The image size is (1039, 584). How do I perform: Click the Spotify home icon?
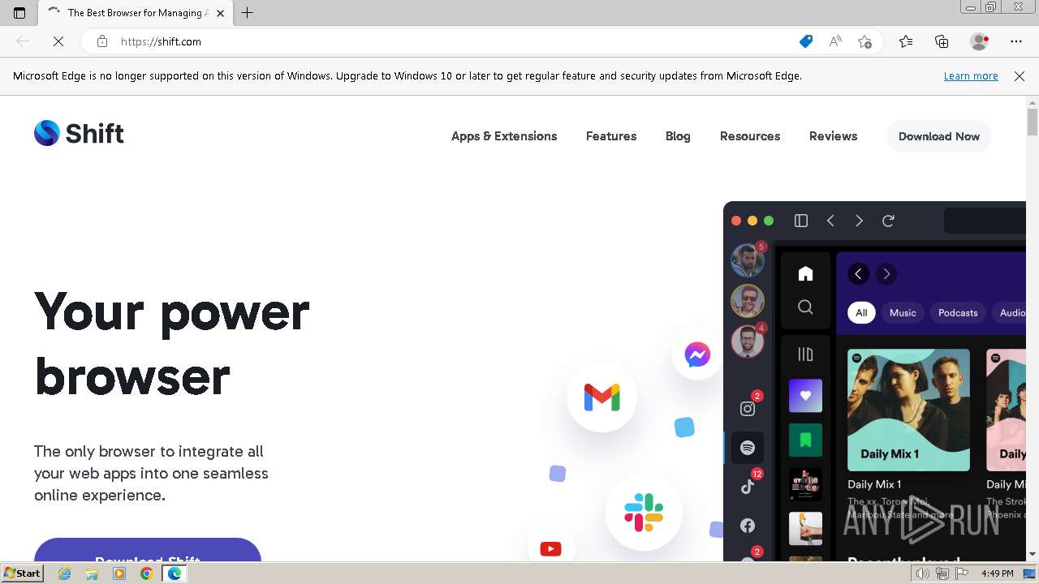coord(805,274)
